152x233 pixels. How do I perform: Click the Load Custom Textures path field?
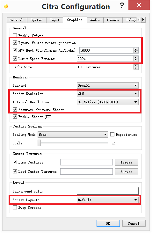(86, 171)
